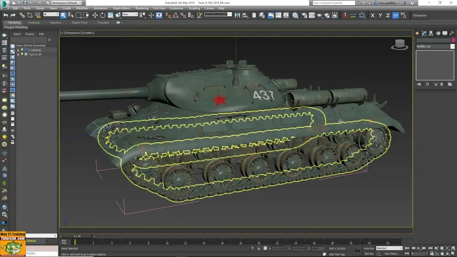
Task: Open Select by Name dialog icon
Action: (x=71, y=15)
